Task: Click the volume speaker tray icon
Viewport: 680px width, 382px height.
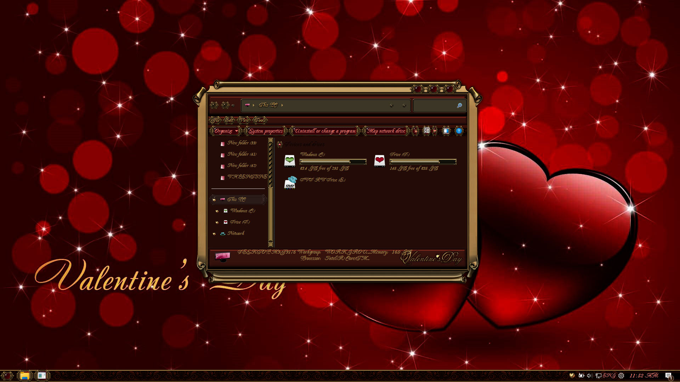Action: [589, 376]
